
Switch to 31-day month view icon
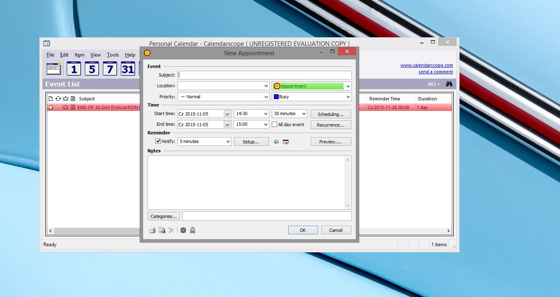128,68
